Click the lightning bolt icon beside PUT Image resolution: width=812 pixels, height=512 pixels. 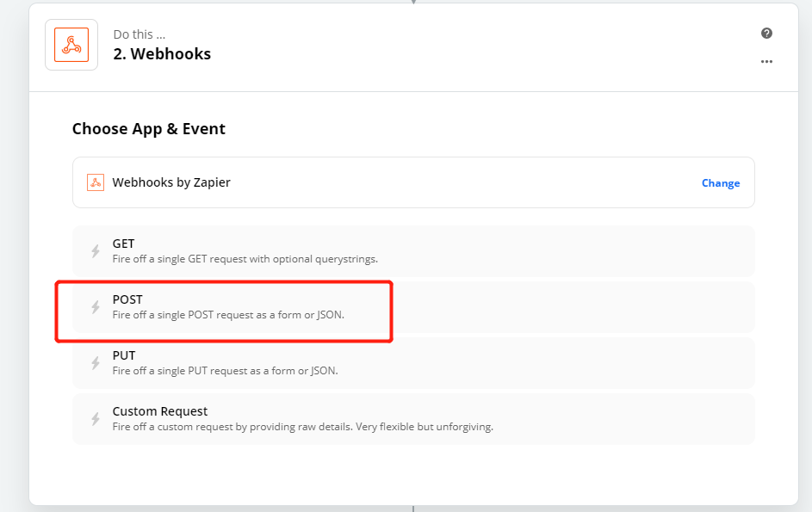click(96, 363)
